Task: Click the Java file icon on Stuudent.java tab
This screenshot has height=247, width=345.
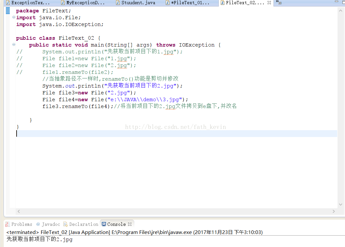Action: (118, 3)
